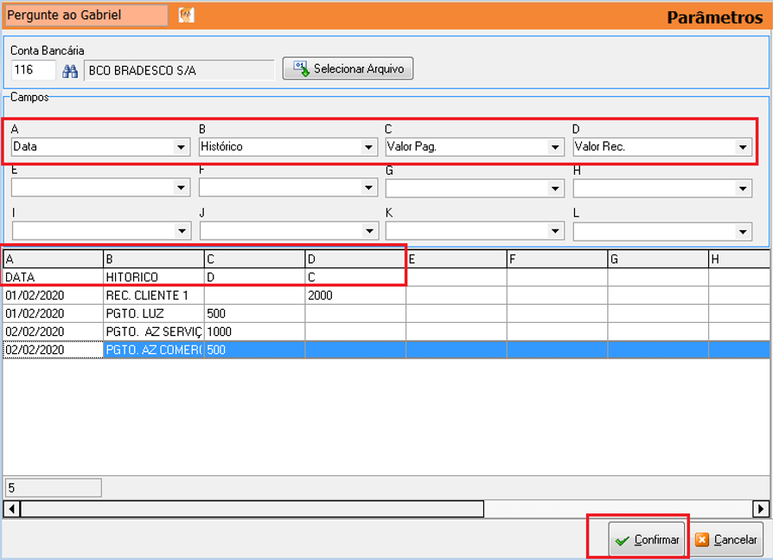Open bank account search binoculars icon
Image resolution: width=773 pixels, height=560 pixels.
pyautogui.click(x=70, y=71)
